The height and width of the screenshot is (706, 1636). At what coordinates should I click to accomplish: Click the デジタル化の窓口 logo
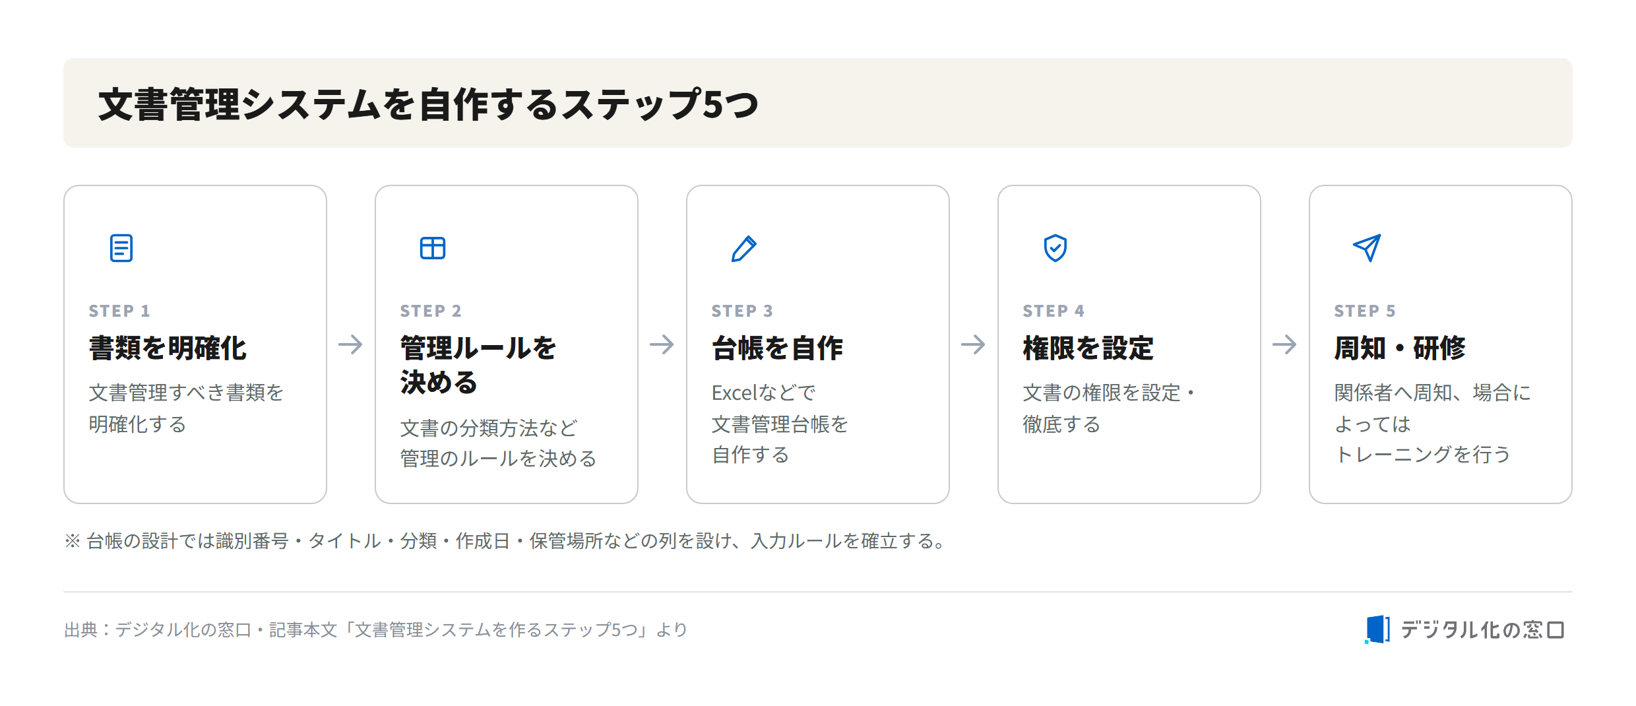click(x=1464, y=629)
